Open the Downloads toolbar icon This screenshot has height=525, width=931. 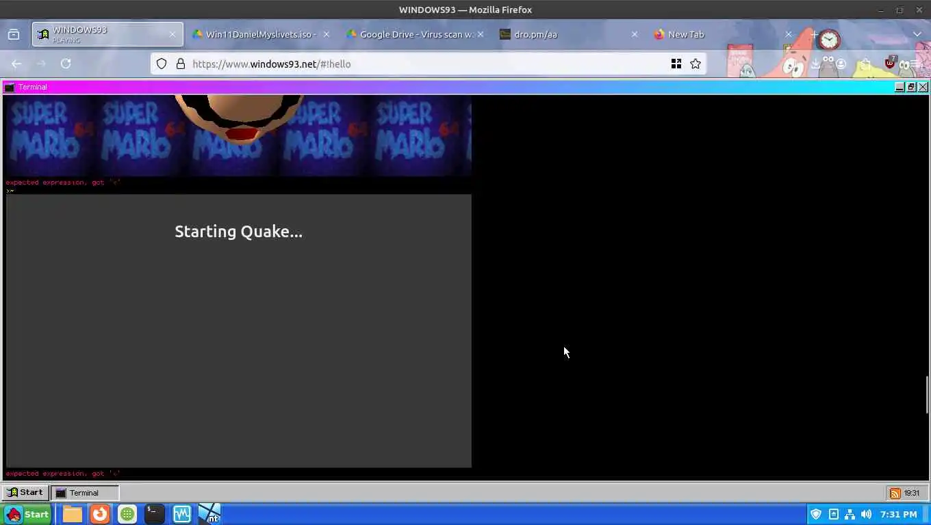pos(815,64)
